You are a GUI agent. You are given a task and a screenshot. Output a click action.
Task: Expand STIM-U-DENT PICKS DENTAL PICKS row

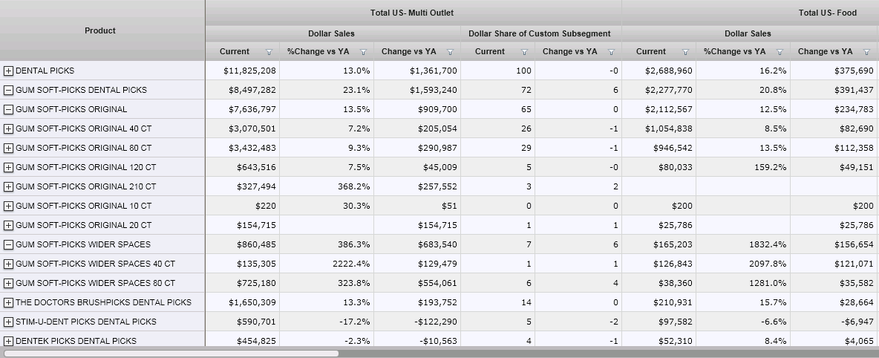(x=9, y=322)
